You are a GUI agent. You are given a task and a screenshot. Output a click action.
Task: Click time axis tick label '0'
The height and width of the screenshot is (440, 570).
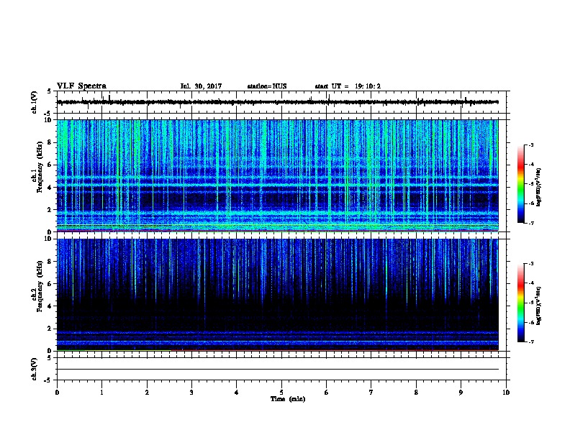(57, 393)
